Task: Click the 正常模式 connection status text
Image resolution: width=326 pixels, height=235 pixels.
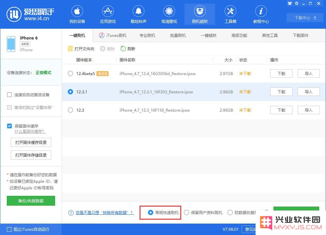Action: (x=43, y=72)
